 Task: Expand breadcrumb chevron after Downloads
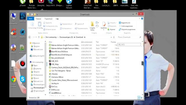tap(85, 37)
